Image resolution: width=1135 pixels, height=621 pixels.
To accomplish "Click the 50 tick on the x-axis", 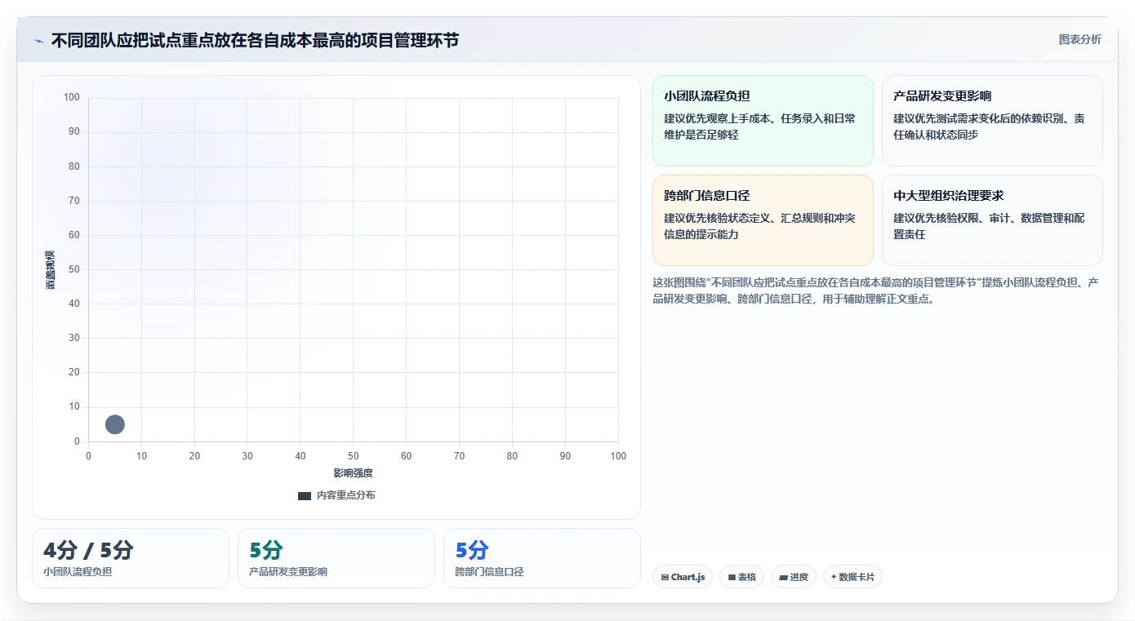I will tap(354, 456).
